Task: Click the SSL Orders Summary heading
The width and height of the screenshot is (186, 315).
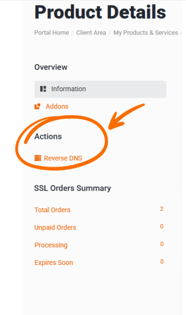Action: tap(72, 188)
